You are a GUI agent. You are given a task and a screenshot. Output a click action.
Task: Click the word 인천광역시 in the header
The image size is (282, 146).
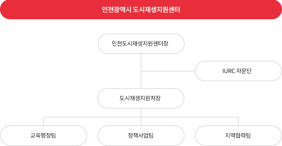pos(116,9)
